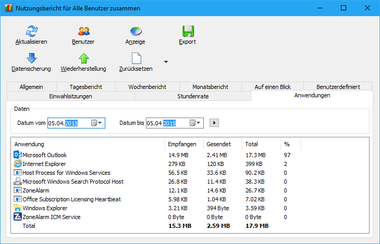Click the bold 17.9 MB grand total
Viewport: 380px width, 244px height.
pyautogui.click(x=257, y=226)
